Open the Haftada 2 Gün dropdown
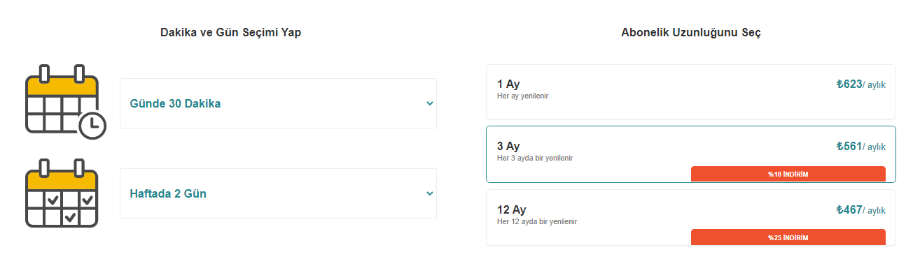 click(x=278, y=193)
